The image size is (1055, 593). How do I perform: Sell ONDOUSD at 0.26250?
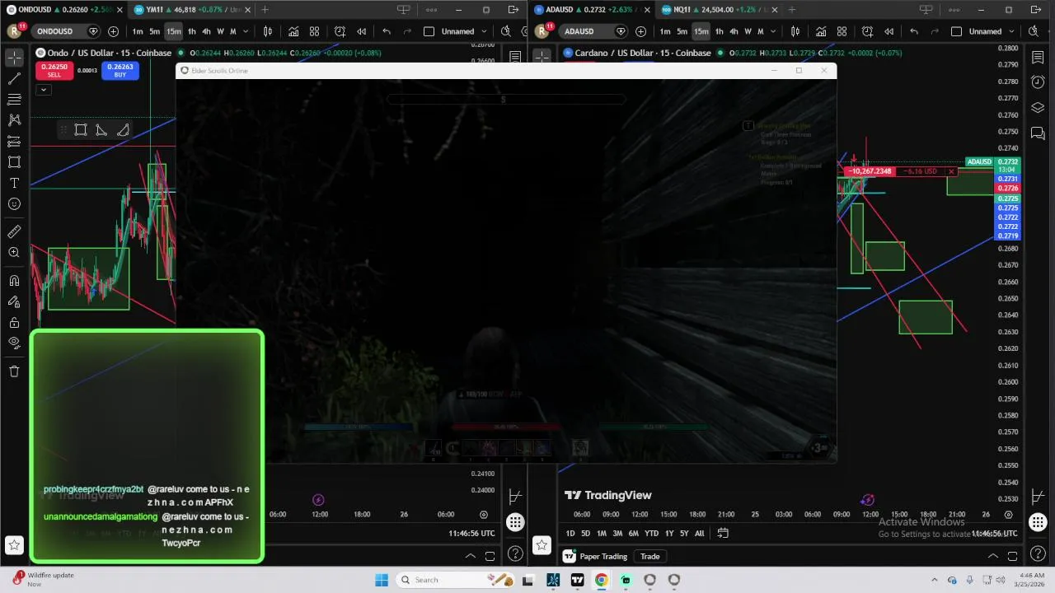coord(54,71)
